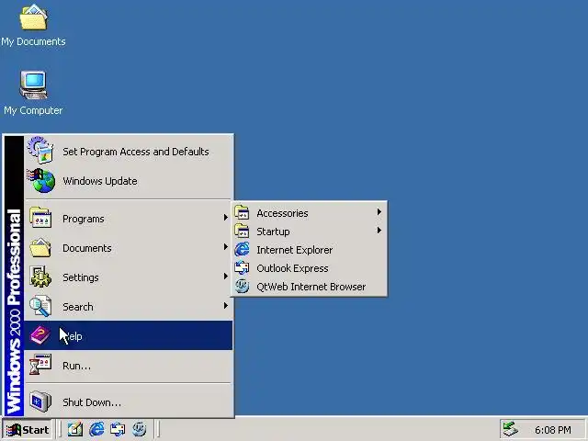Expand the Programs submenu arrow
Viewport: 588px width, 441px height.
pos(225,217)
